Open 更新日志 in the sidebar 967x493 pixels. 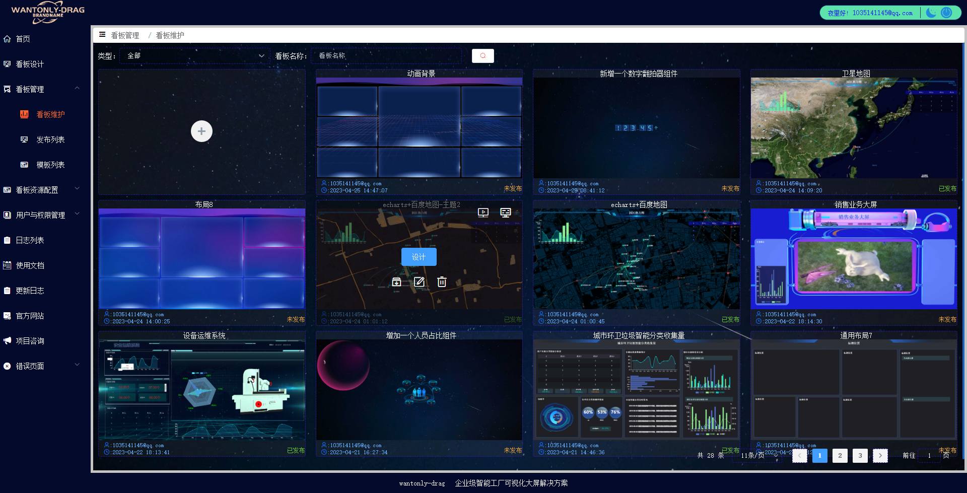(45, 291)
